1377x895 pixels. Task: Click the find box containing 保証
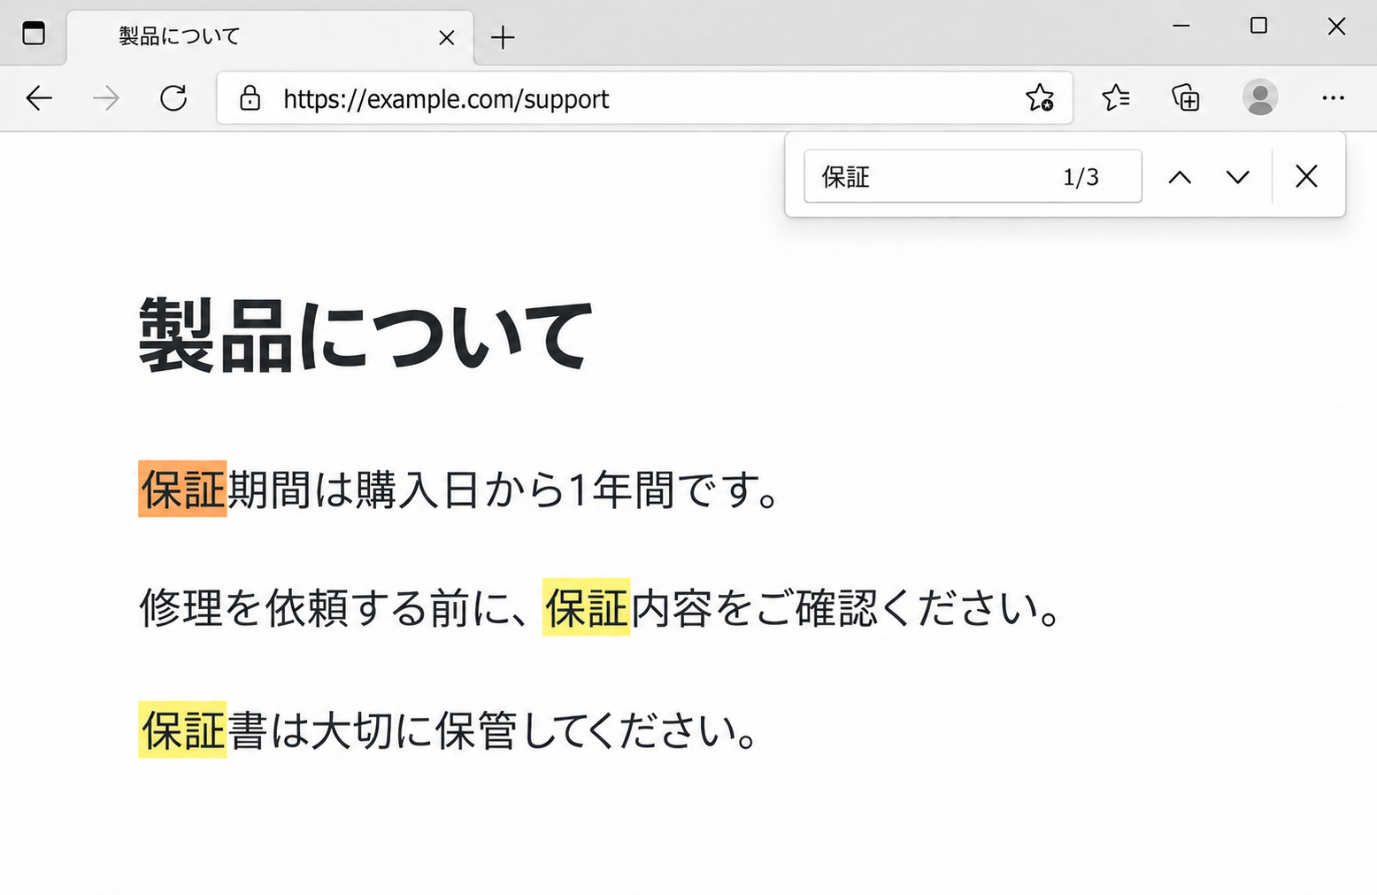tap(973, 176)
